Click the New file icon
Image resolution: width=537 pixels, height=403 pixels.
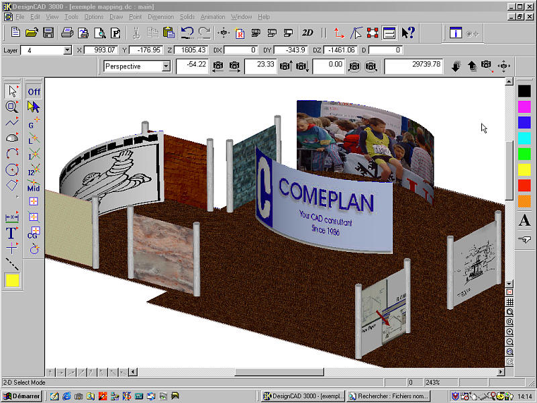pos(15,32)
